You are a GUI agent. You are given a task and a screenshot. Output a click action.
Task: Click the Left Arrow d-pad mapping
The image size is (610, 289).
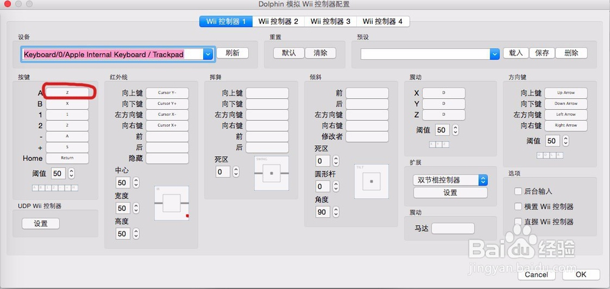(x=566, y=115)
